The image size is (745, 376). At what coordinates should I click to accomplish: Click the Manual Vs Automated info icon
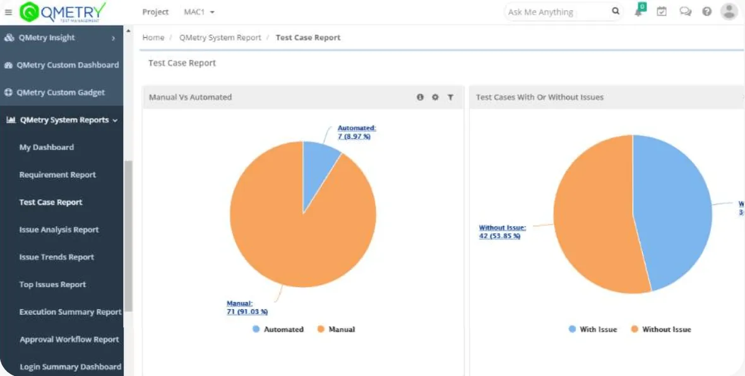click(420, 97)
